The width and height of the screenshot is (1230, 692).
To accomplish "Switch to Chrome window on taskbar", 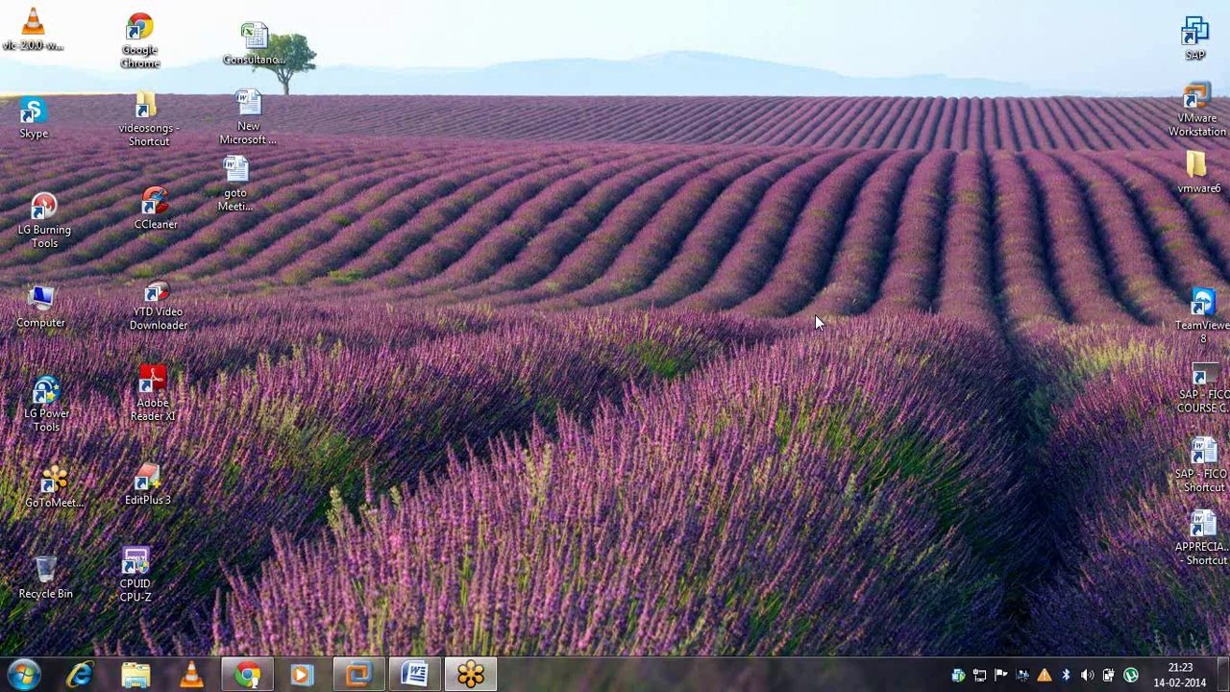I will [248, 675].
